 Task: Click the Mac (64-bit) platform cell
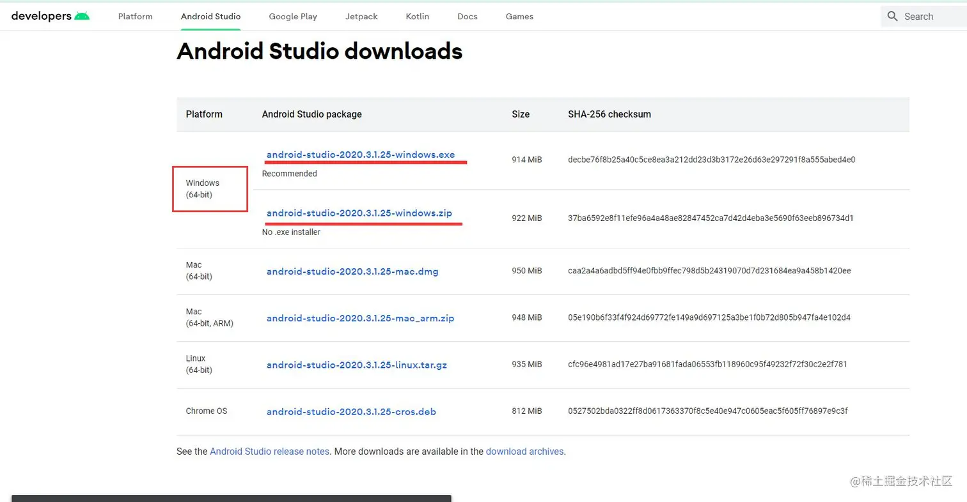click(199, 271)
